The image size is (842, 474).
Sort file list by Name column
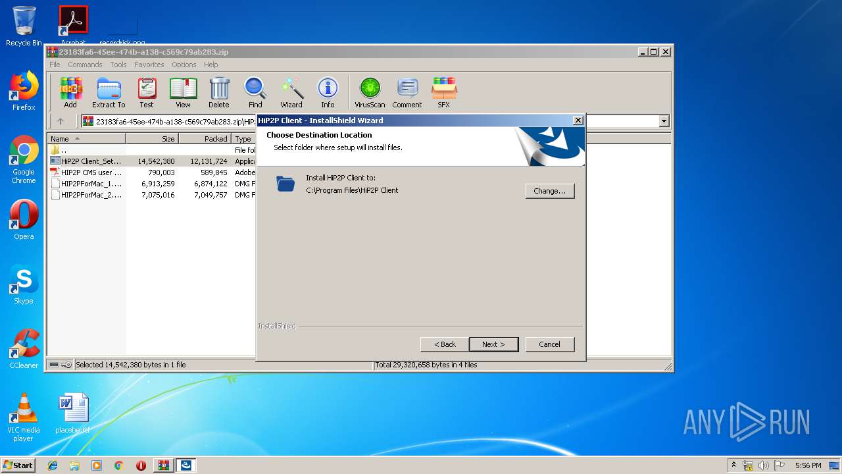click(86, 139)
